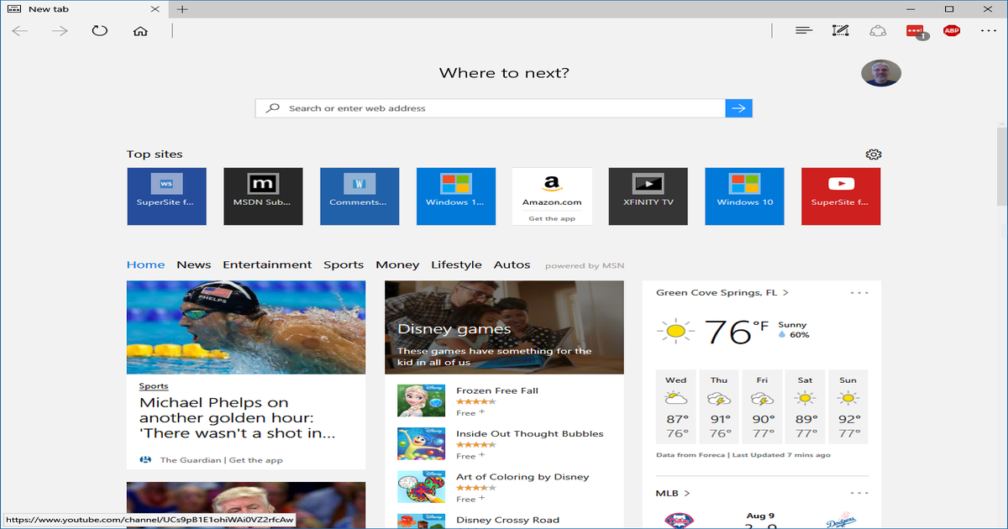
Task: Open the Top sites settings gear
Action: (x=874, y=155)
